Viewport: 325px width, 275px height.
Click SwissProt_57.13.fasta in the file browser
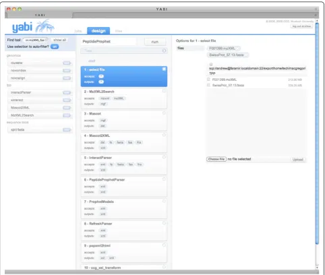tap(228, 85)
